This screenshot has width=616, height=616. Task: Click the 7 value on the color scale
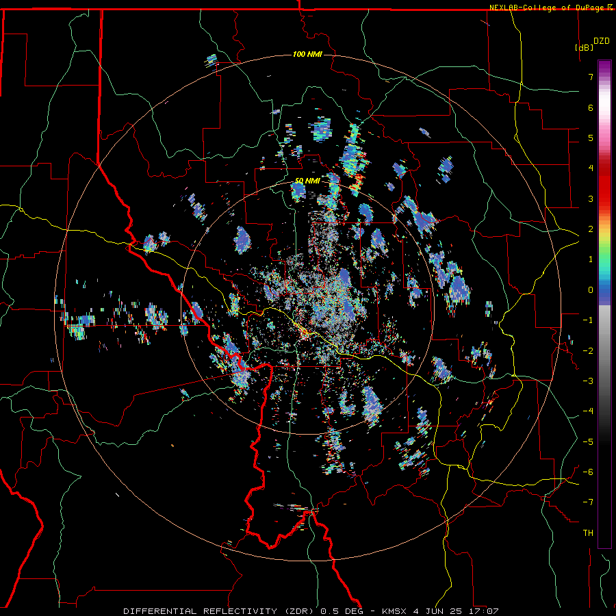[x=591, y=77]
